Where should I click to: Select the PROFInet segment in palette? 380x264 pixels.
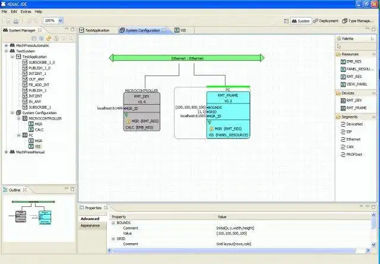(x=351, y=155)
